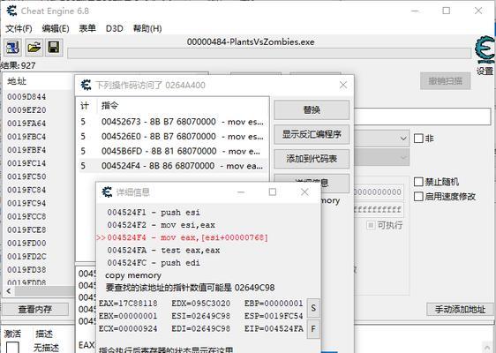Click the 替换 button

312,109
